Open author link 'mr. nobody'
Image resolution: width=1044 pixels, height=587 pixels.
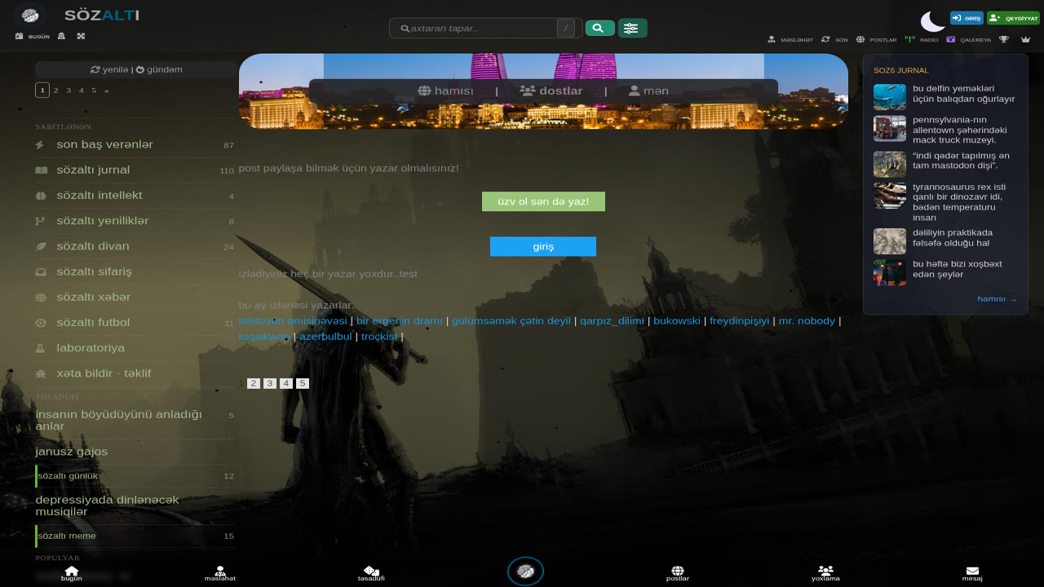(x=807, y=320)
